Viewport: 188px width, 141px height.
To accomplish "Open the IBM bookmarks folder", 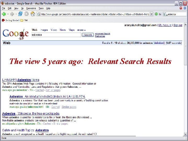I will (x=24, y=20).
